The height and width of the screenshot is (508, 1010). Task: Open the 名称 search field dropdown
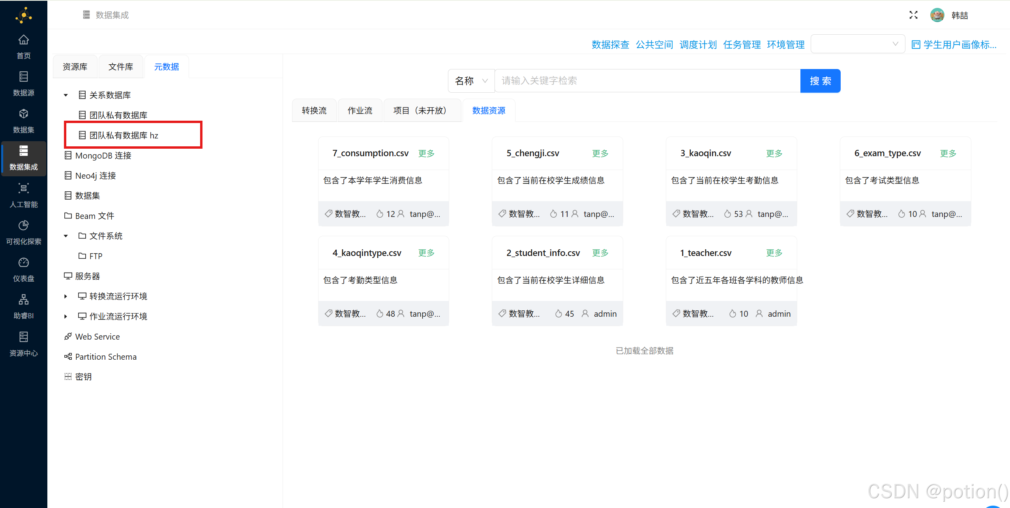(471, 81)
